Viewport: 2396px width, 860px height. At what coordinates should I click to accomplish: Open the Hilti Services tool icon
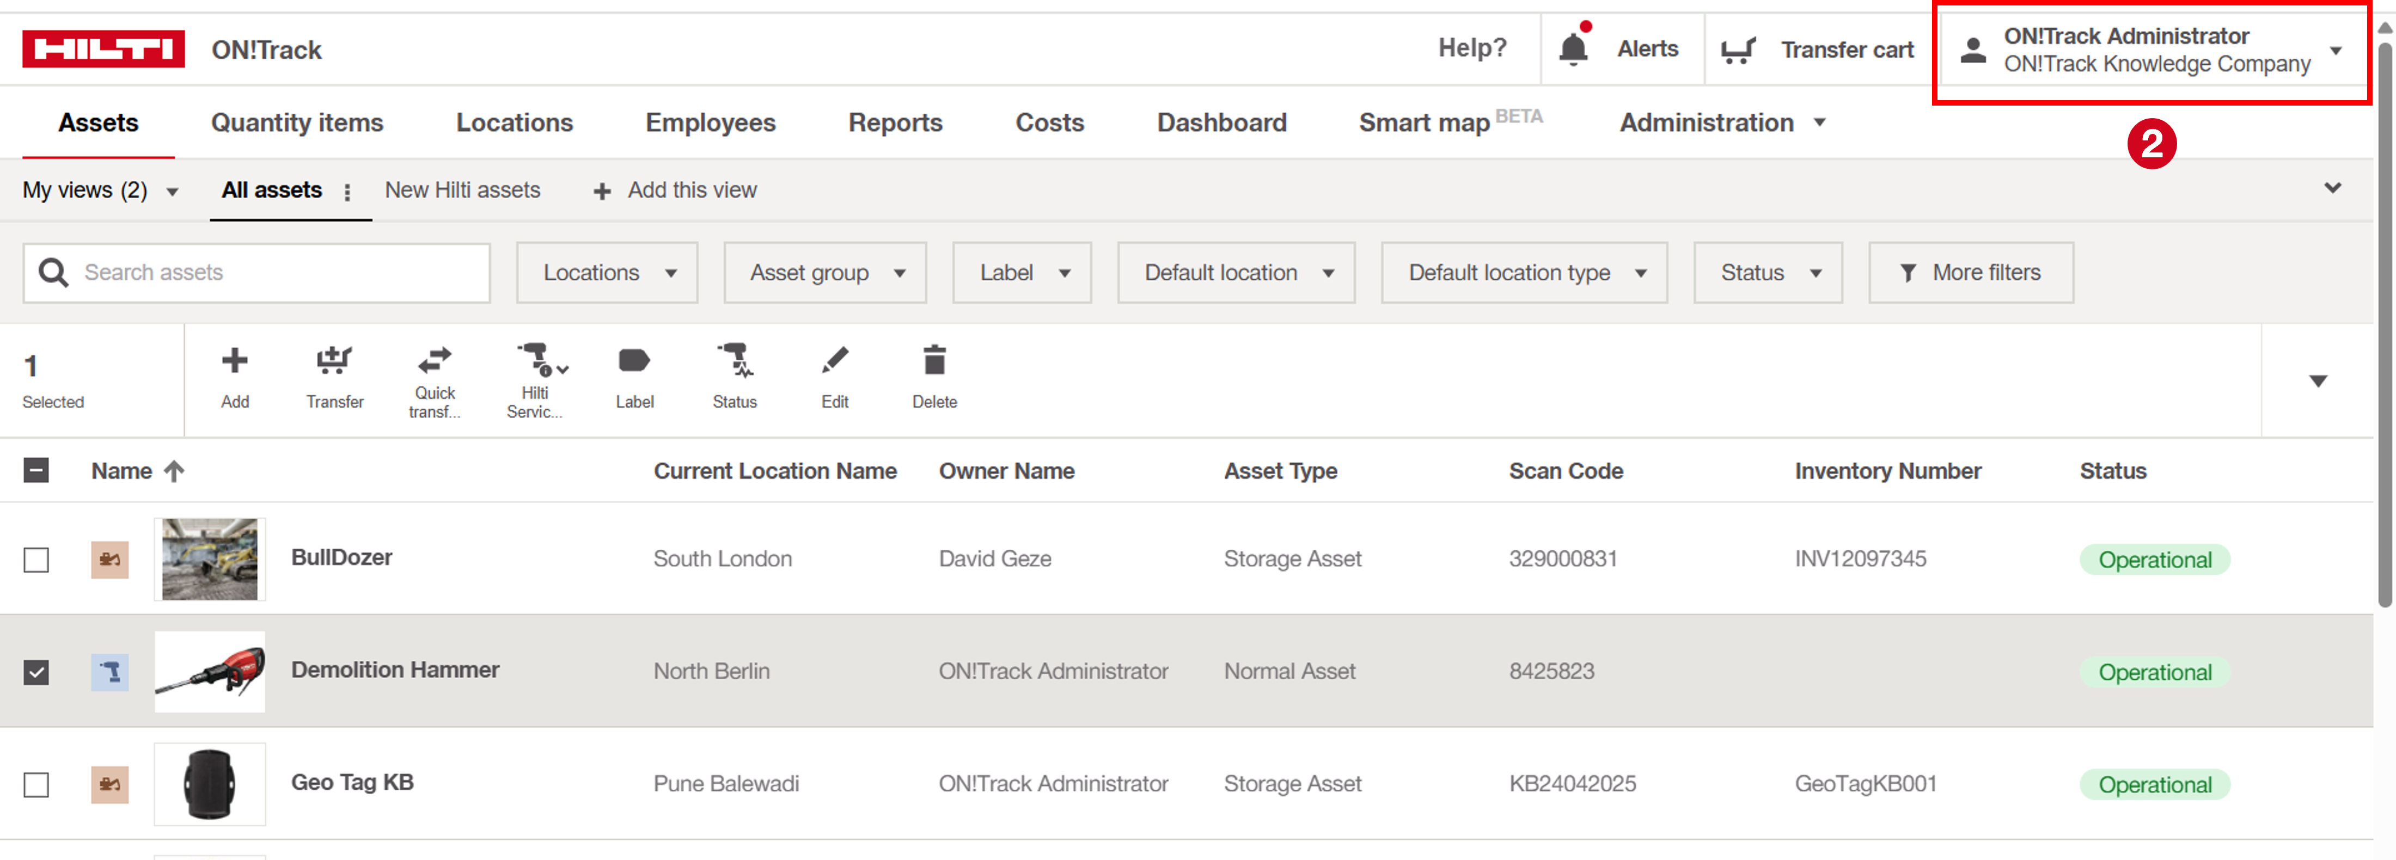pyautogui.click(x=537, y=360)
